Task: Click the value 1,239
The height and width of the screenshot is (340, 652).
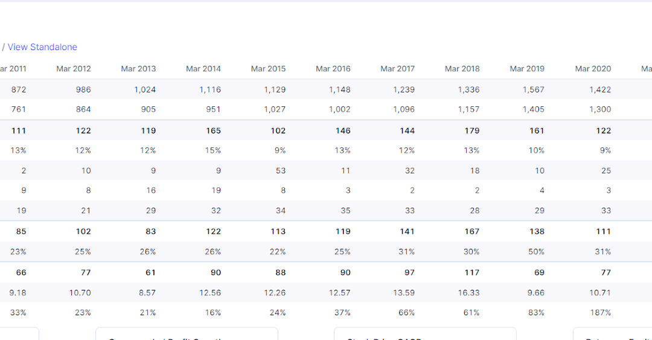Action: 404,89
